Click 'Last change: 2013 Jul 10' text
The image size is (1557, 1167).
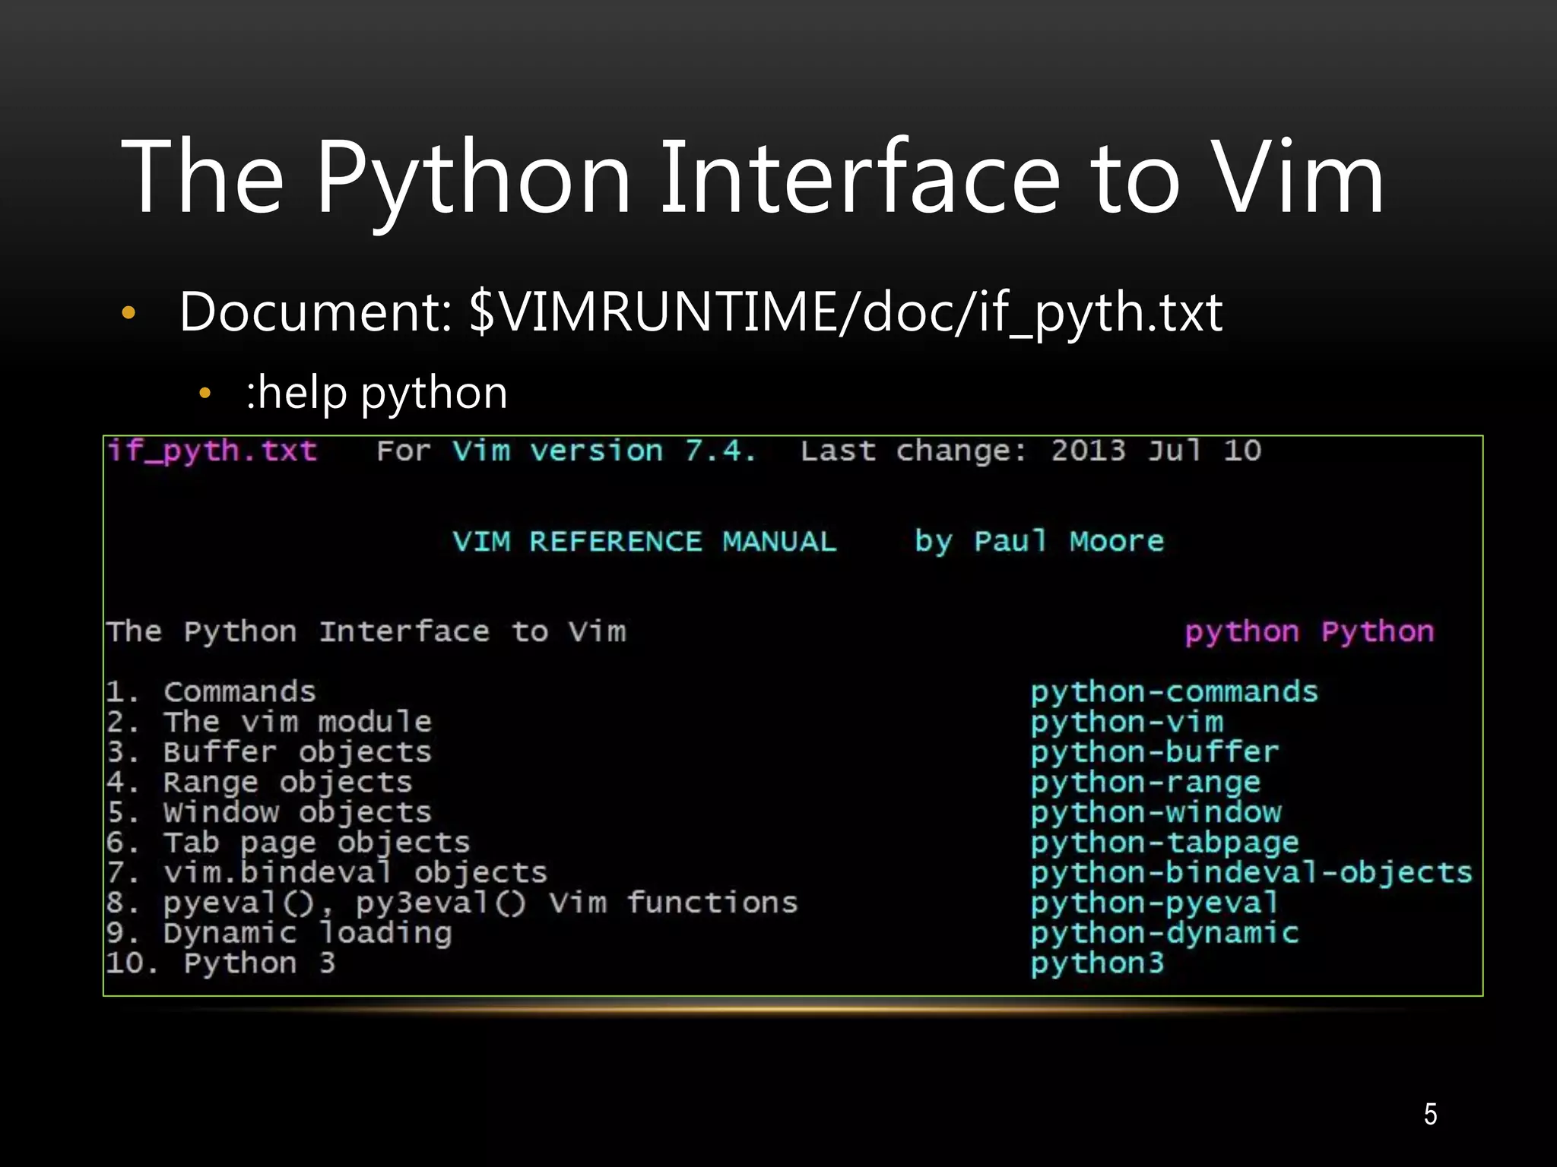(x=1031, y=452)
